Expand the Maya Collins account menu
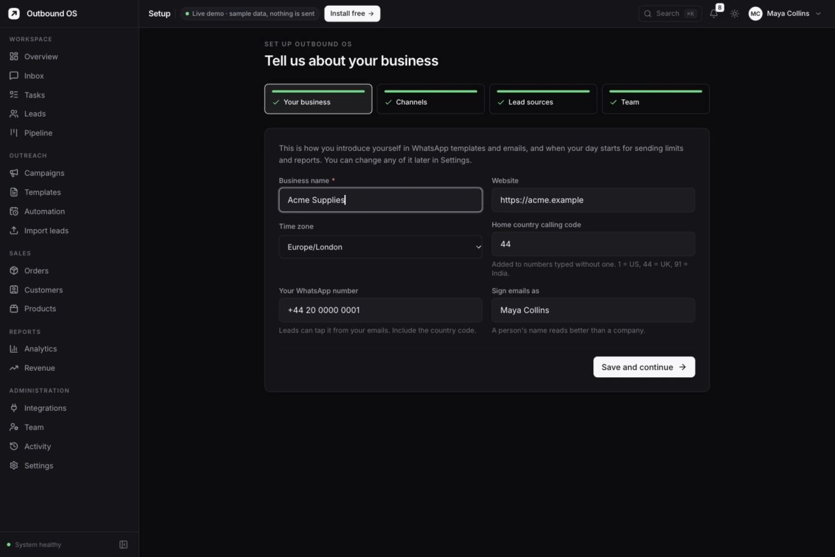835x557 pixels. [785, 13]
